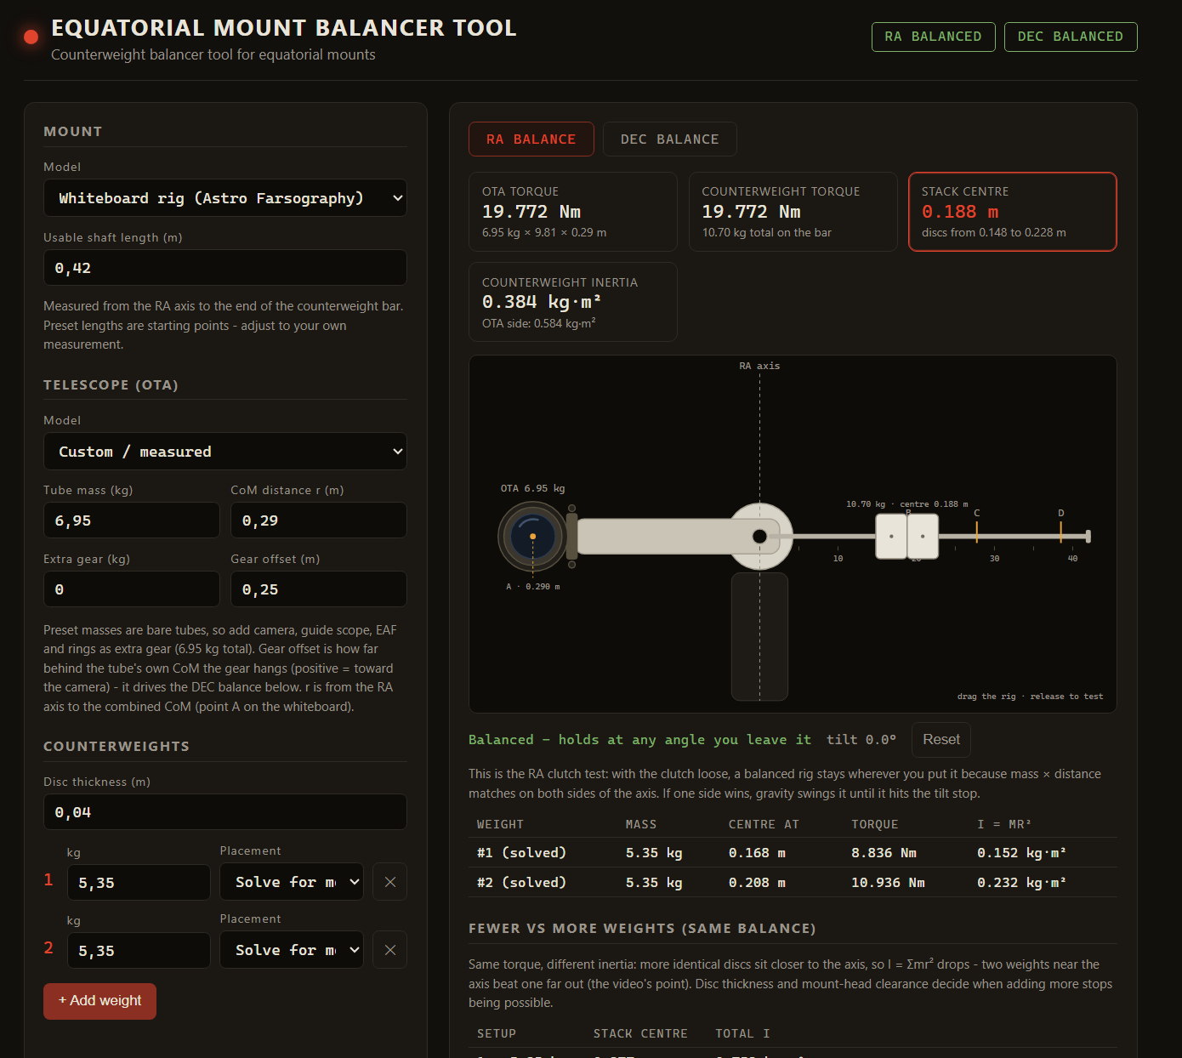This screenshot has width=1182, height=1058.
Task: Click the 'Balanced – holds at any angle' status text
Action: click(640, 740)
